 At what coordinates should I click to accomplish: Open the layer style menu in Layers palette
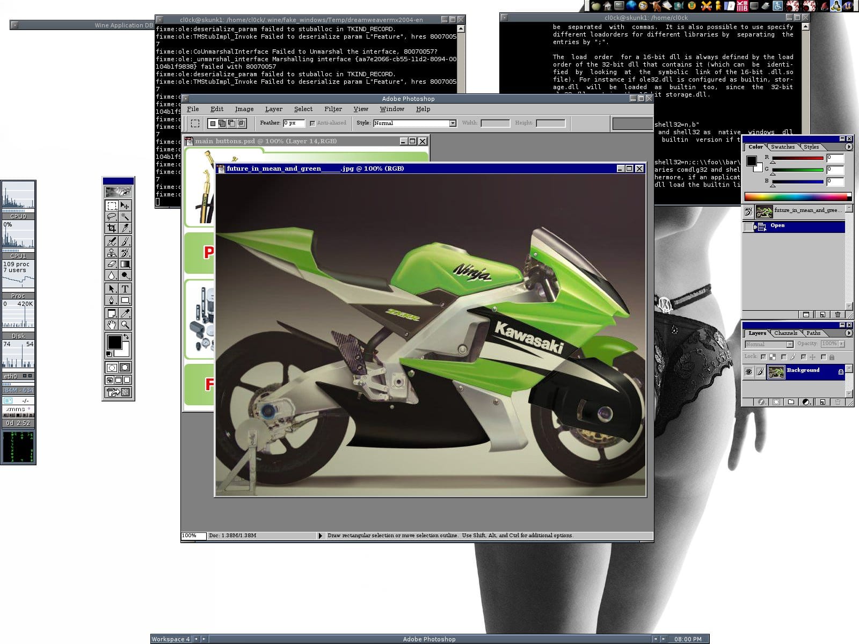pos(761,402)
